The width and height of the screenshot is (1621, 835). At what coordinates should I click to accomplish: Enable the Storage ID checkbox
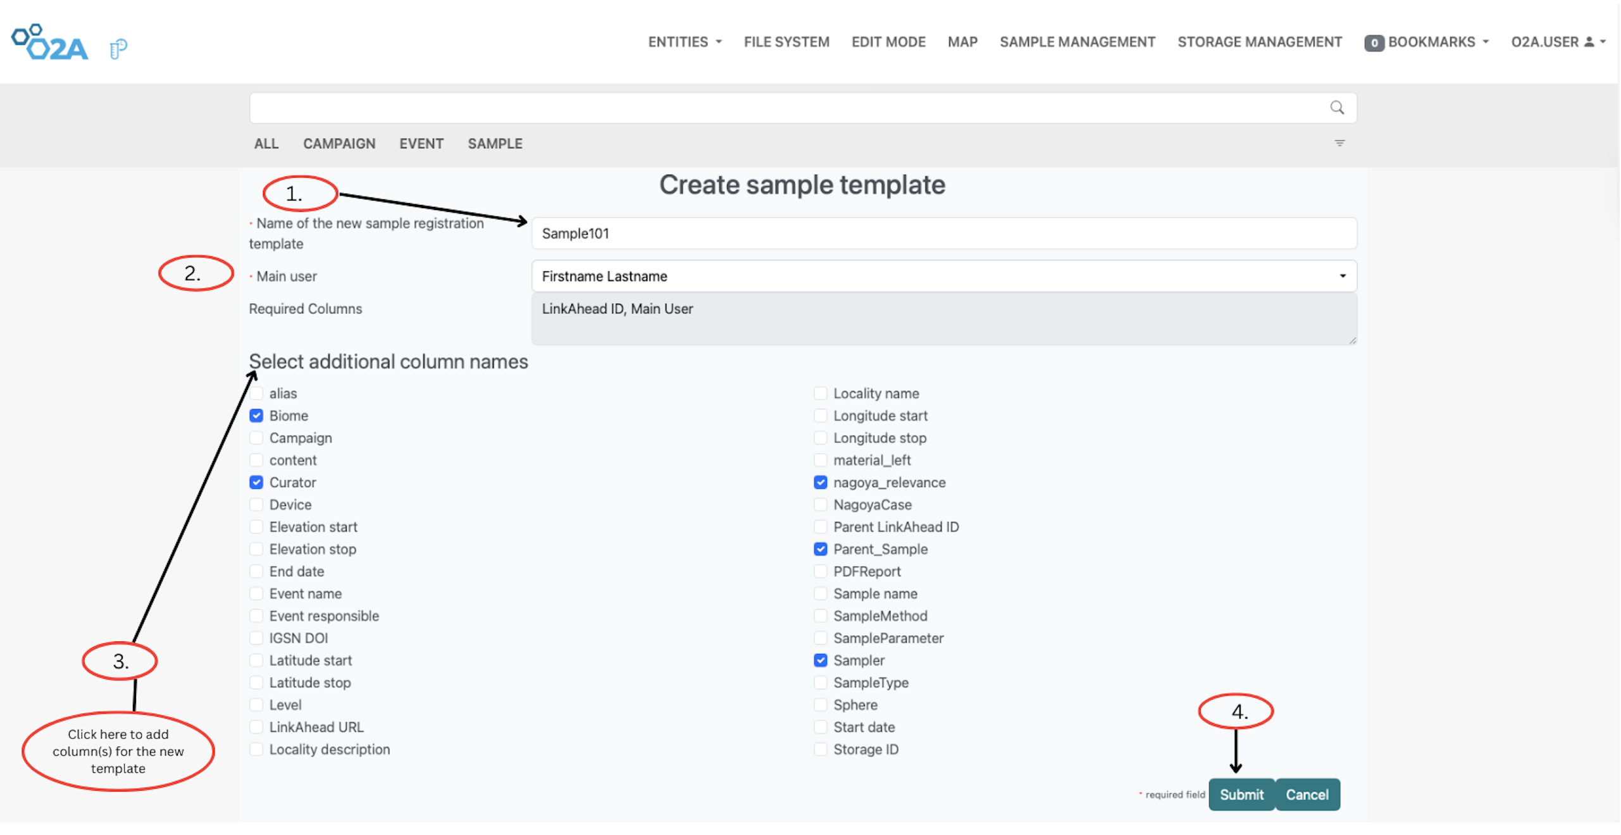[821, 749]
